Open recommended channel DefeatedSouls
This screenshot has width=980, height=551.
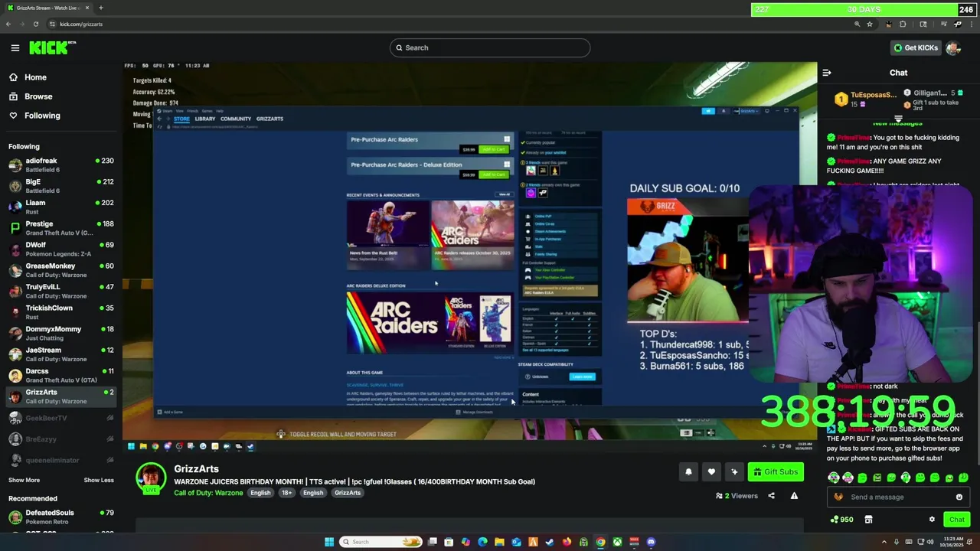(x=61, y=517)
